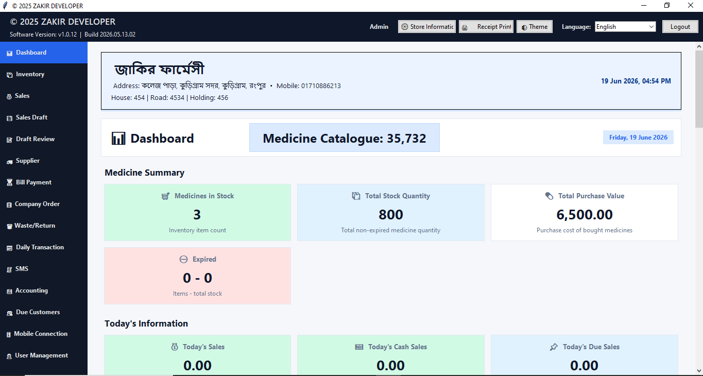Click the SMS sidebar icon

point(9,269)
